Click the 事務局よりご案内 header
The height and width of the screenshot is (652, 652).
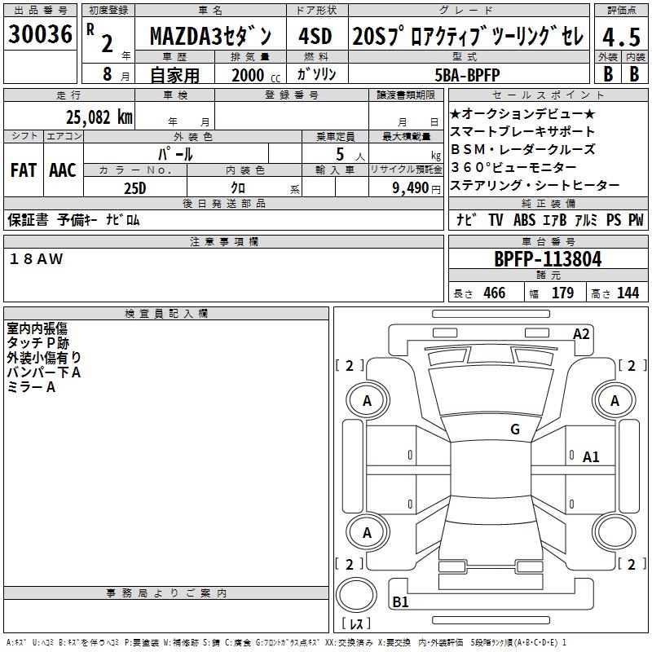point(166,593)
